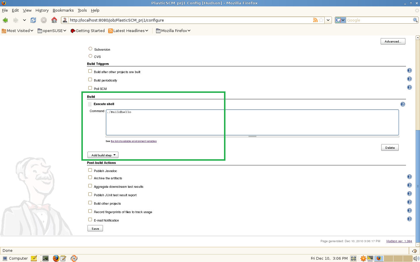Viewport: 420px width, 262px height.
Task: Open help for Build other projects
Action: click(x=409, y=202)
